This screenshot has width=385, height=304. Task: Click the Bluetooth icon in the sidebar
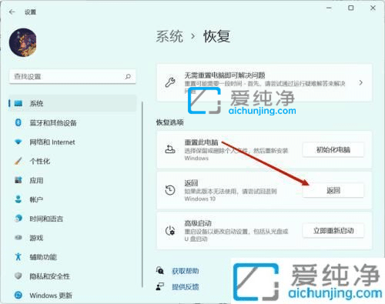(18, 122)
